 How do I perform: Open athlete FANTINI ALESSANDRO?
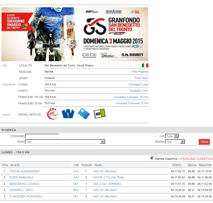[25, 171]
